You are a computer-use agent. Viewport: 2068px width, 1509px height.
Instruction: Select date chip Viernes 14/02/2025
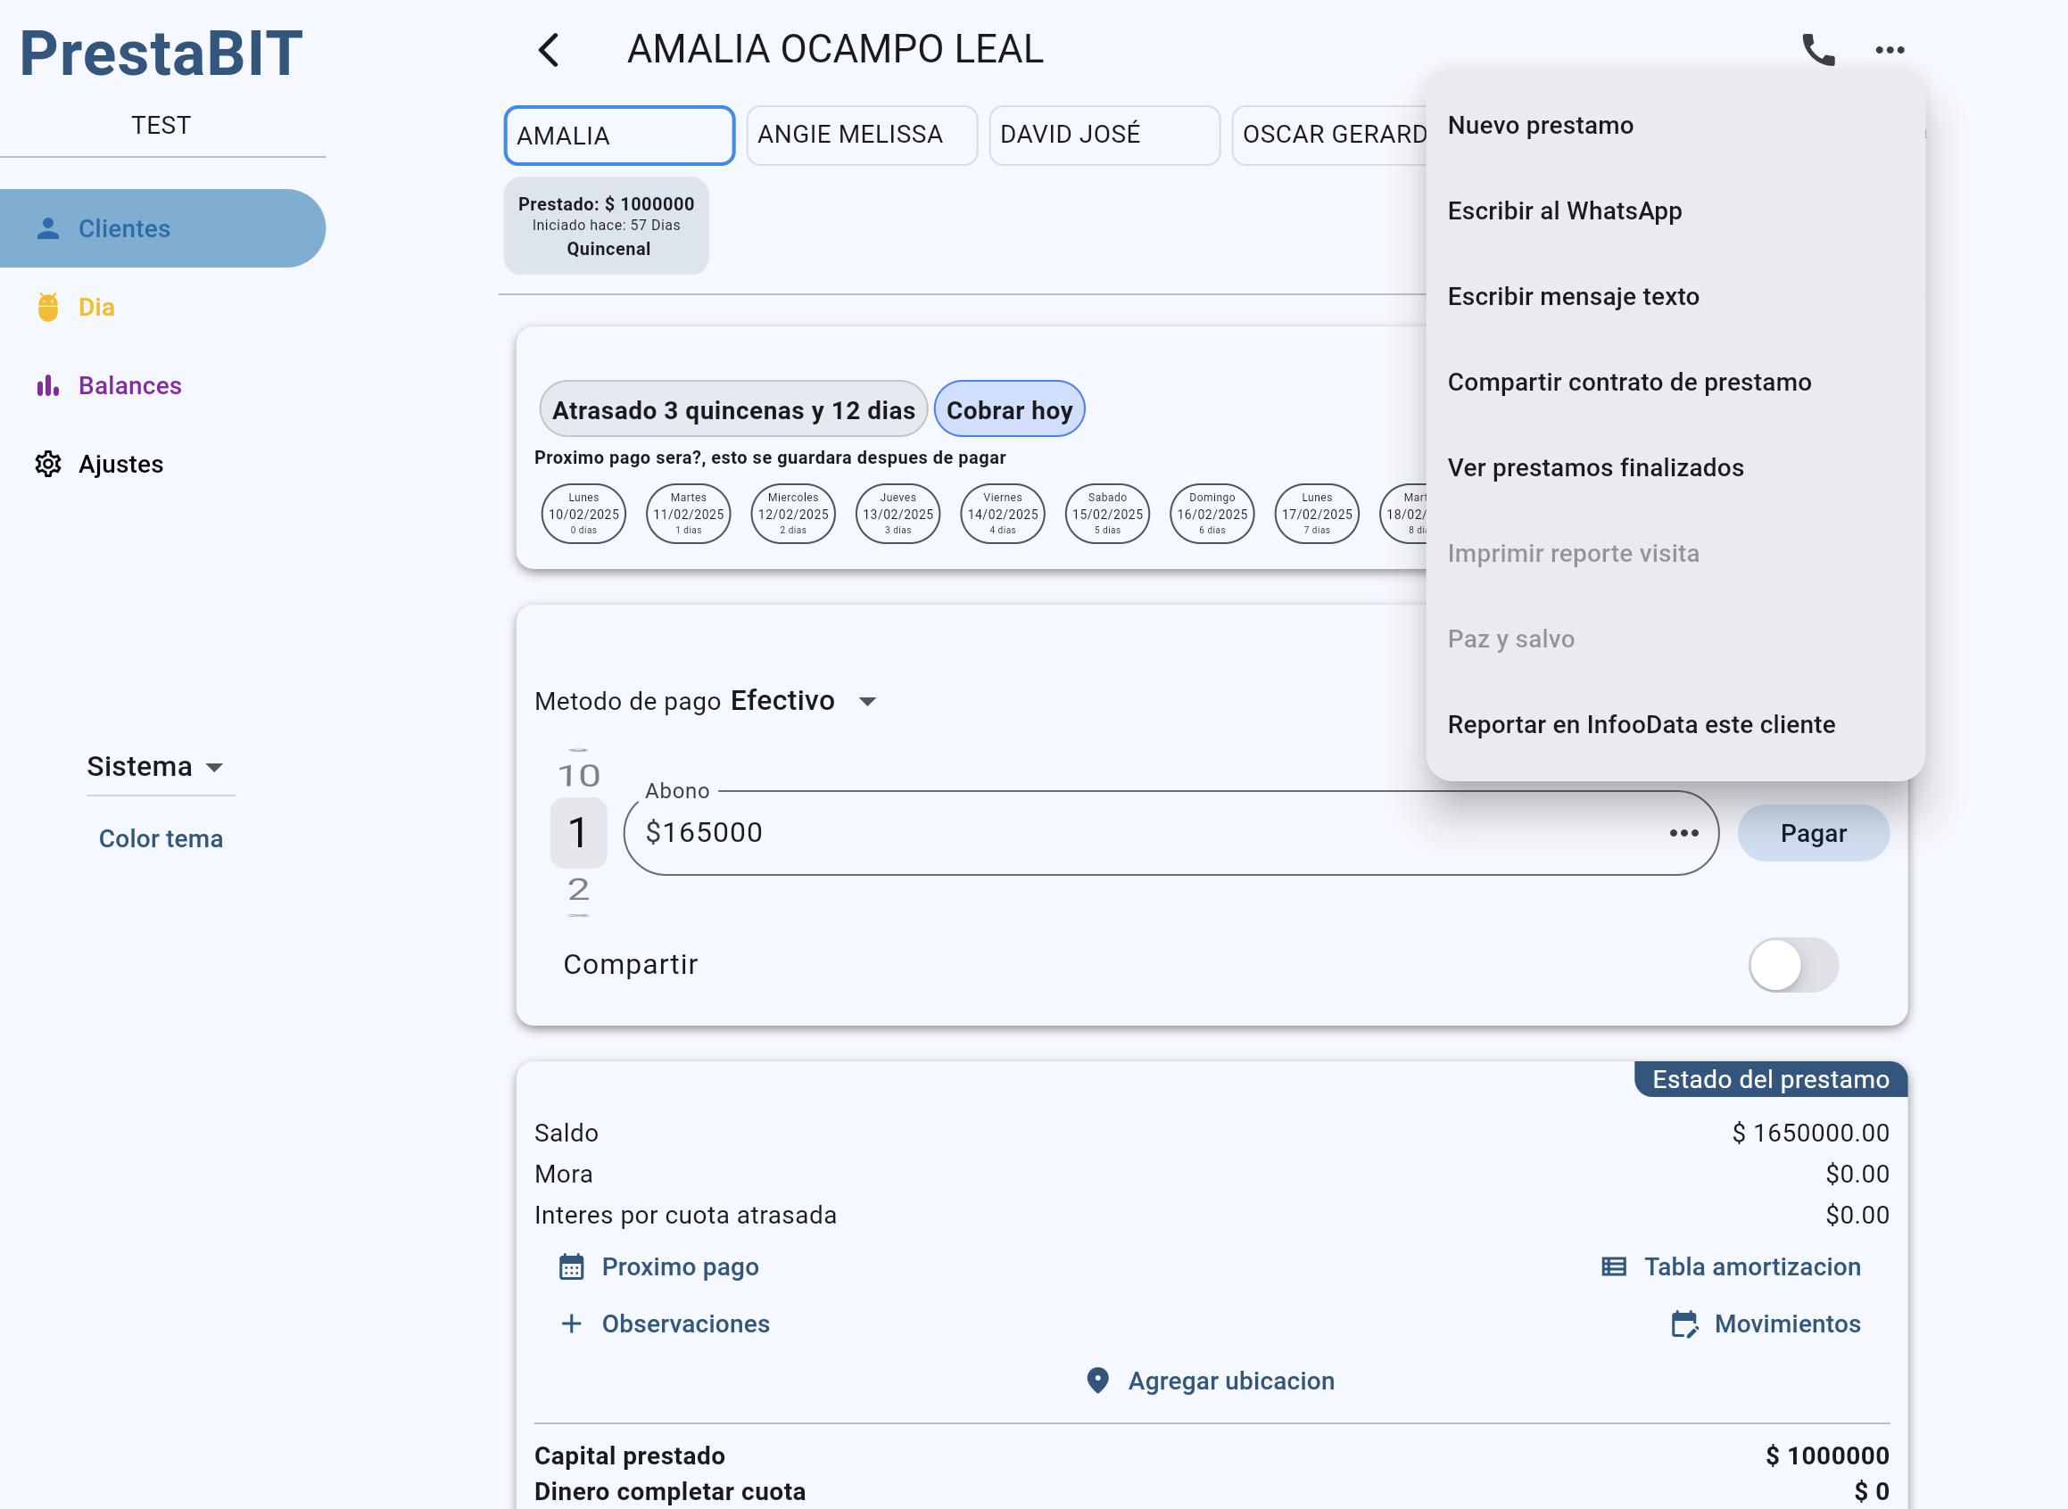point(1003,514)
